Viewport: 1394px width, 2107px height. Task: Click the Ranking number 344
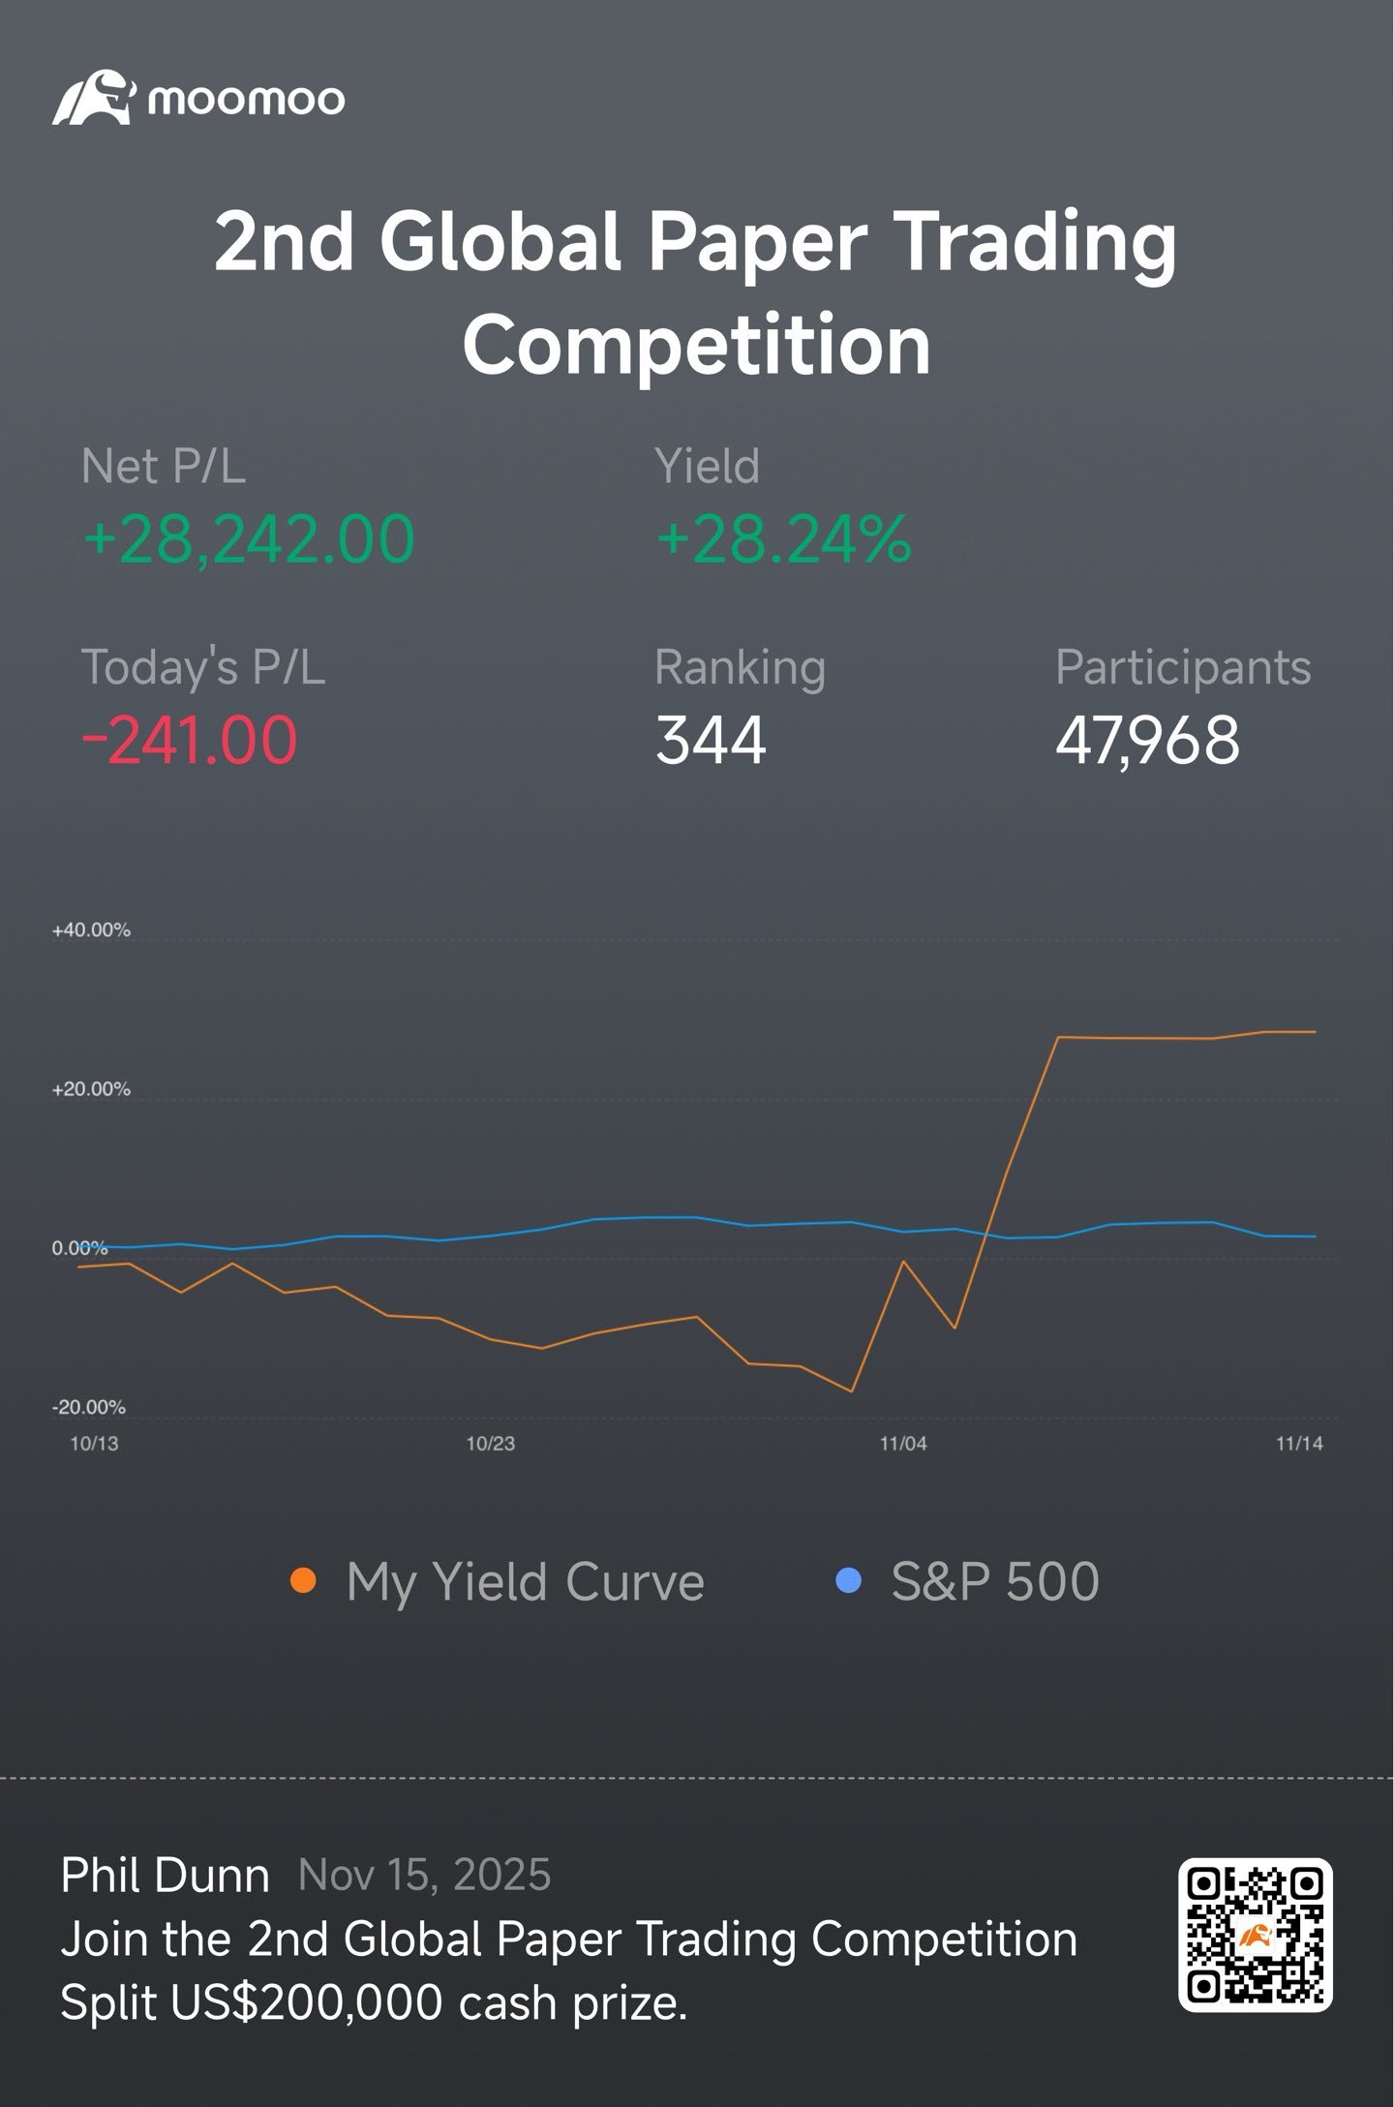point(711,741)
